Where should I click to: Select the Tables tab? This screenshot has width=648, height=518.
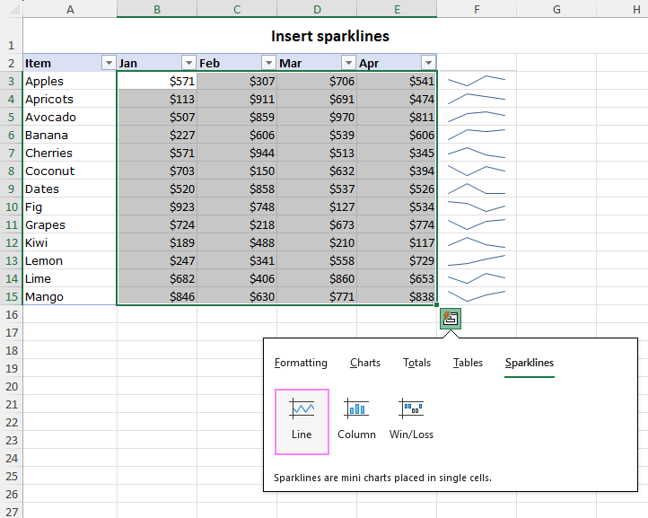click(x=468, y=363)
